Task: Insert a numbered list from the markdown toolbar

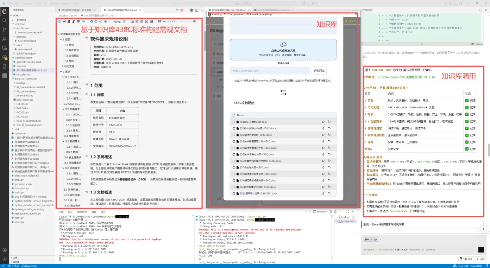Action: [142, 21]
